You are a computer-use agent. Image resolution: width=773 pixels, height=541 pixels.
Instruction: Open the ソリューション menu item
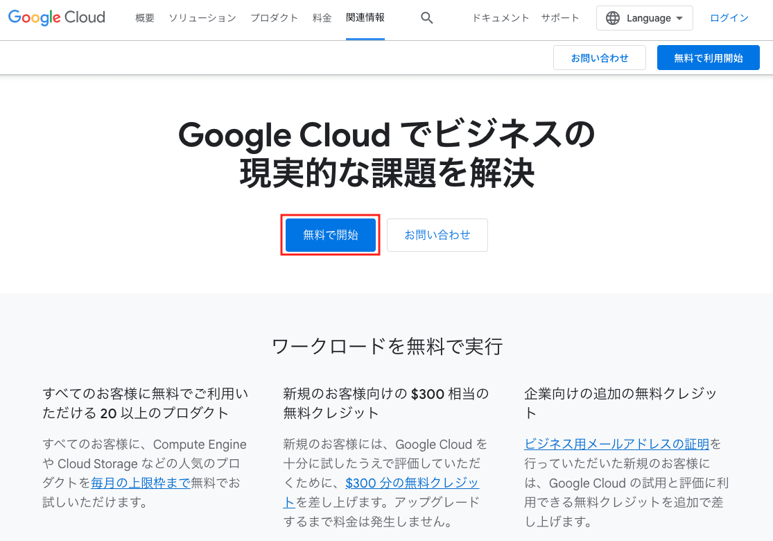202,18
